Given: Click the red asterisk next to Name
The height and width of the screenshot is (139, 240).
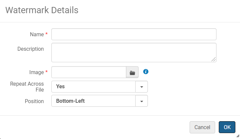Looking at the screenshot, I should pos(47,34).
